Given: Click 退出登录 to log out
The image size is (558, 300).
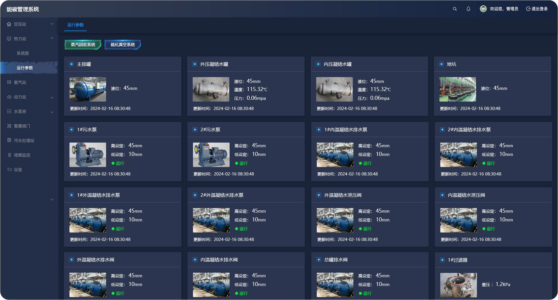Looking at the screenshot, I should click(x=537, y=9).
